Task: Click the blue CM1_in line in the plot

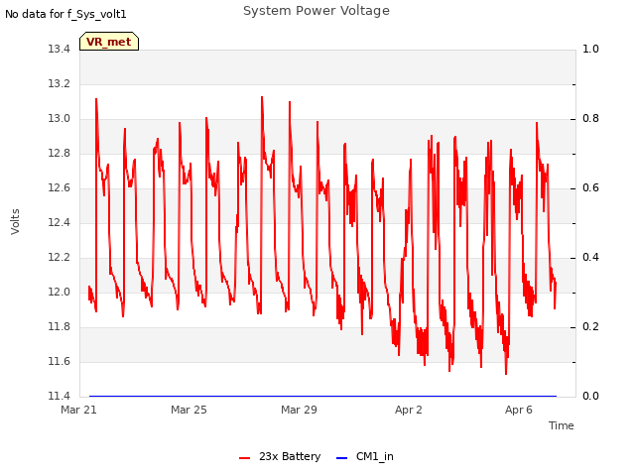Action: click(322, 396)
